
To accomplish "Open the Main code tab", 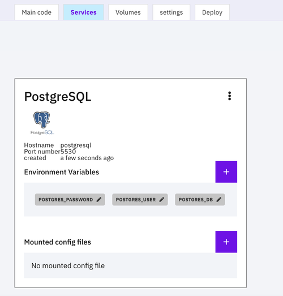I will [x=37, y=12].
